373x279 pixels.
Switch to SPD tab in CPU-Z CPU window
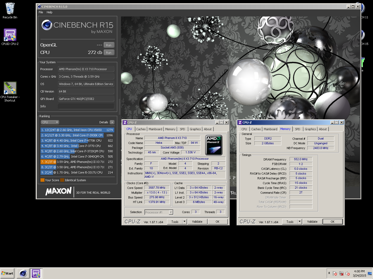(x=182, y=129)
